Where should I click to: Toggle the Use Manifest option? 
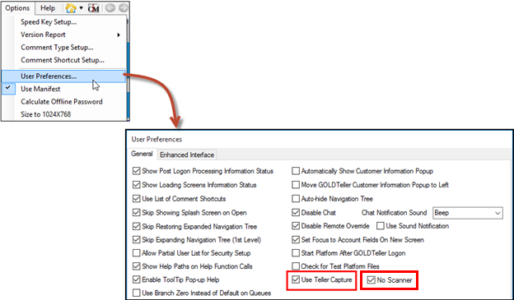point(63,89)
